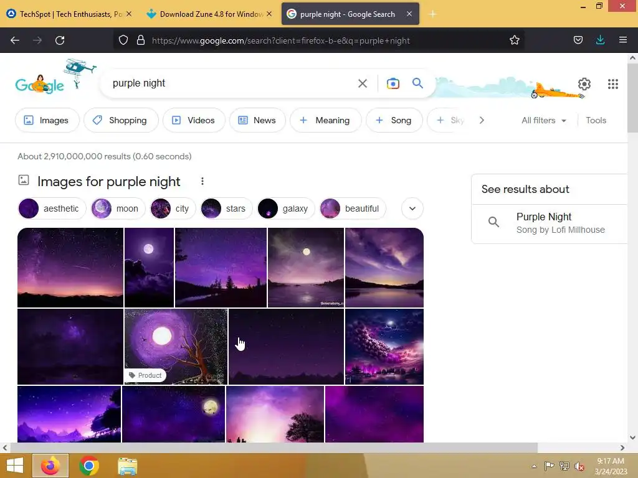Submit search with the magnifier icon
This screenshot has height=478, width=638.
pyautogui.click(x=417, y=83)
